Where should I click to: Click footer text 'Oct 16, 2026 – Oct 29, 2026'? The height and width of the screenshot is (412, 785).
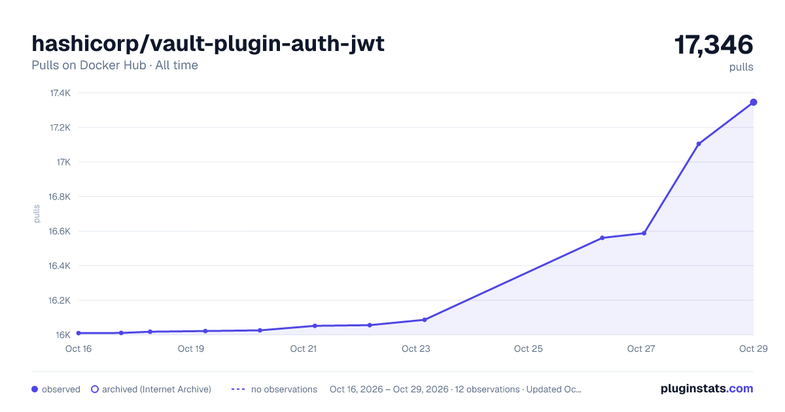click(x=389, y=389)
